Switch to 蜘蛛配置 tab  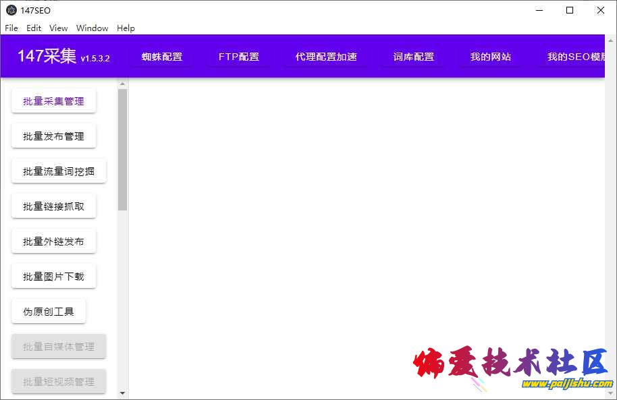(x=162, y=57)
